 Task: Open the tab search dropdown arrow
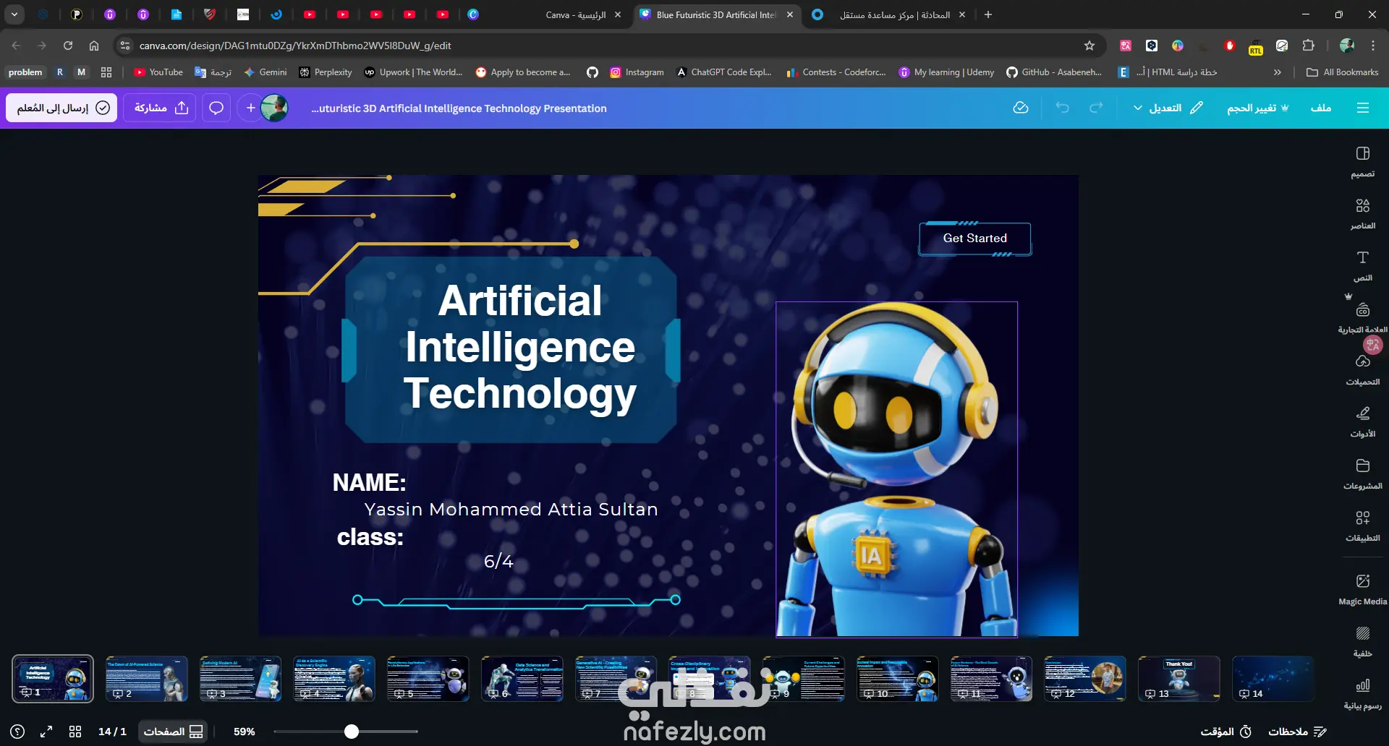14,14
